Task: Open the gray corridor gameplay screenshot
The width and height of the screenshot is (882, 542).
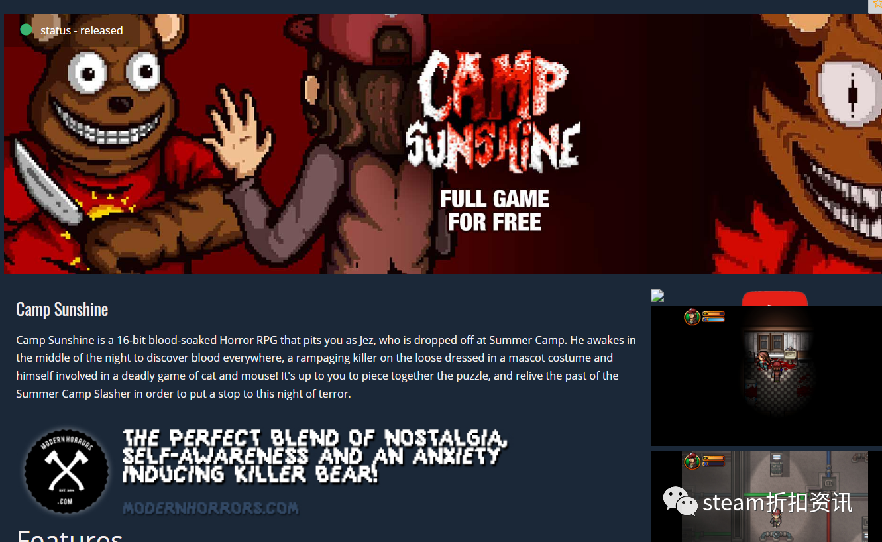Action: point(766,496)
